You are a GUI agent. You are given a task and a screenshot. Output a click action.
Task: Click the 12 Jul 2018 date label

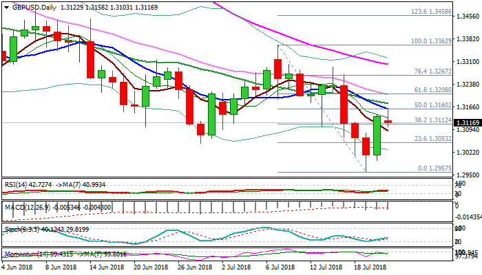tap(326, 267)
